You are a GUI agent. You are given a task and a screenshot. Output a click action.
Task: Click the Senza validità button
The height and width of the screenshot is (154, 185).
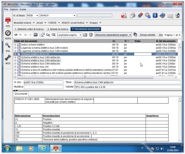[x=147, y=35]
